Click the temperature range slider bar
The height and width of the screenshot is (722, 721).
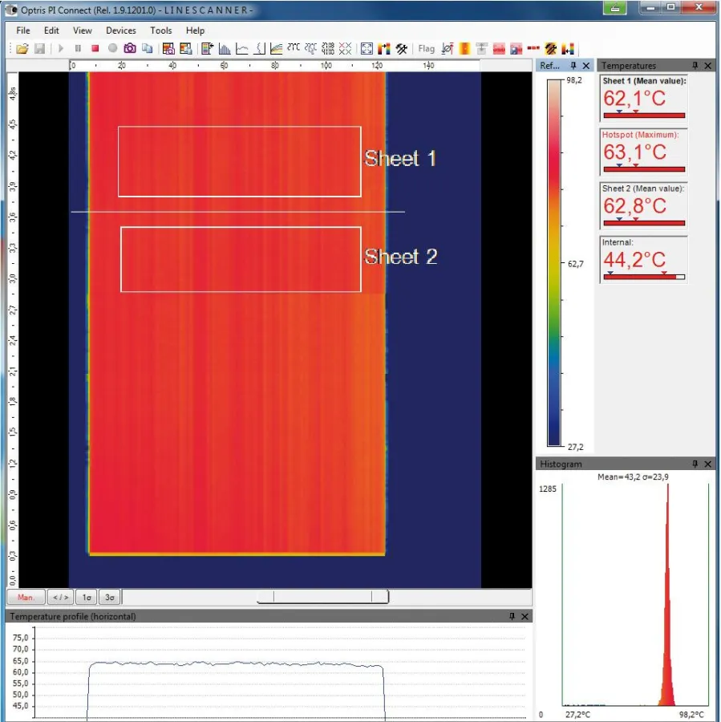pos(322,597)
